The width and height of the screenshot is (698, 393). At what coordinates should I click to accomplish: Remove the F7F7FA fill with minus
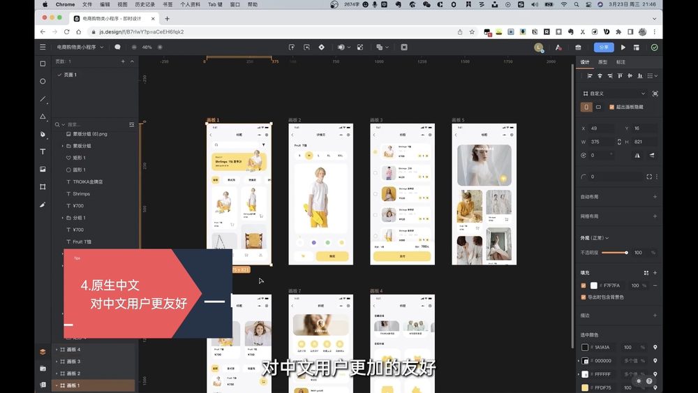[655, 286]
